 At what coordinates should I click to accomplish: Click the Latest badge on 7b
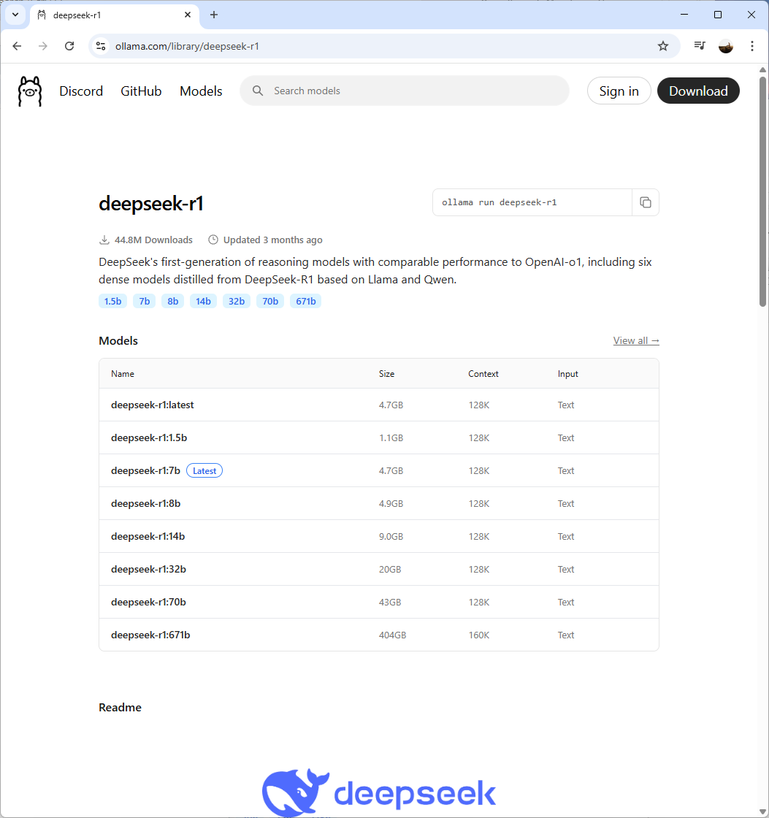pos(204,470)
